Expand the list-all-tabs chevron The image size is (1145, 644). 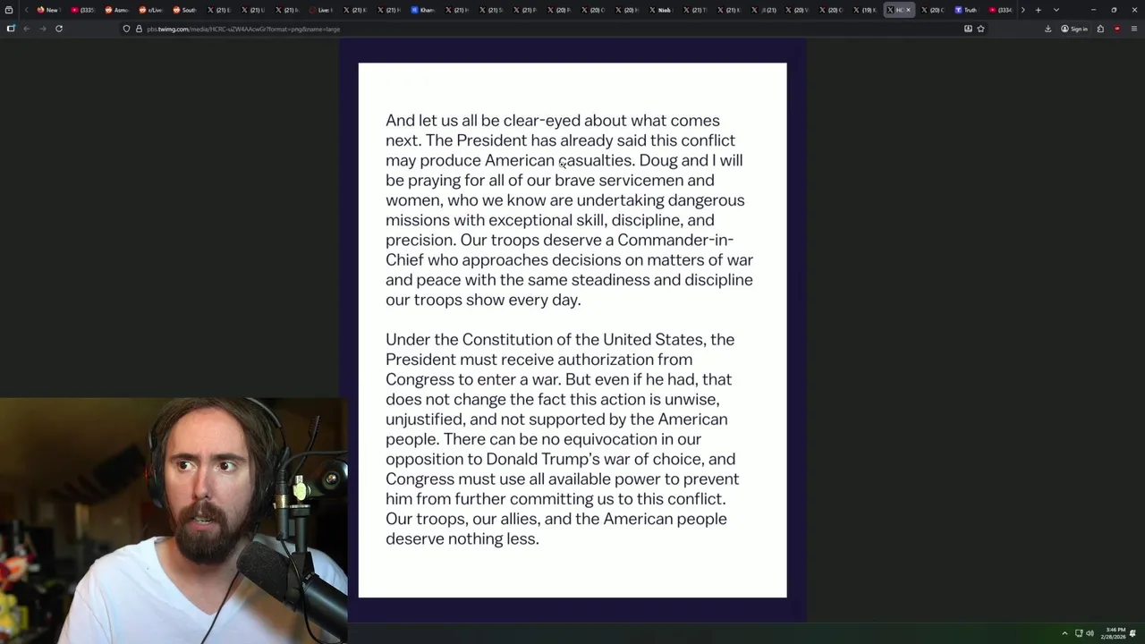[x=1056, y=10]
